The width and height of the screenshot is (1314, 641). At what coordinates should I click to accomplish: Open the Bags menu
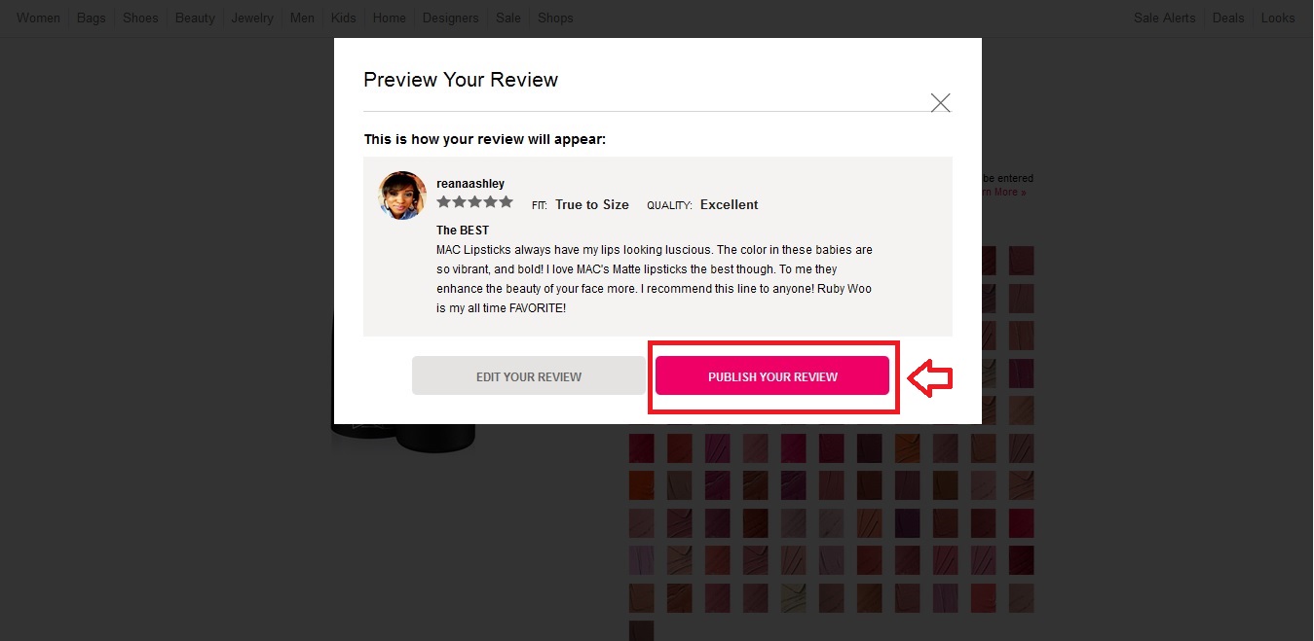click(92, 18)
